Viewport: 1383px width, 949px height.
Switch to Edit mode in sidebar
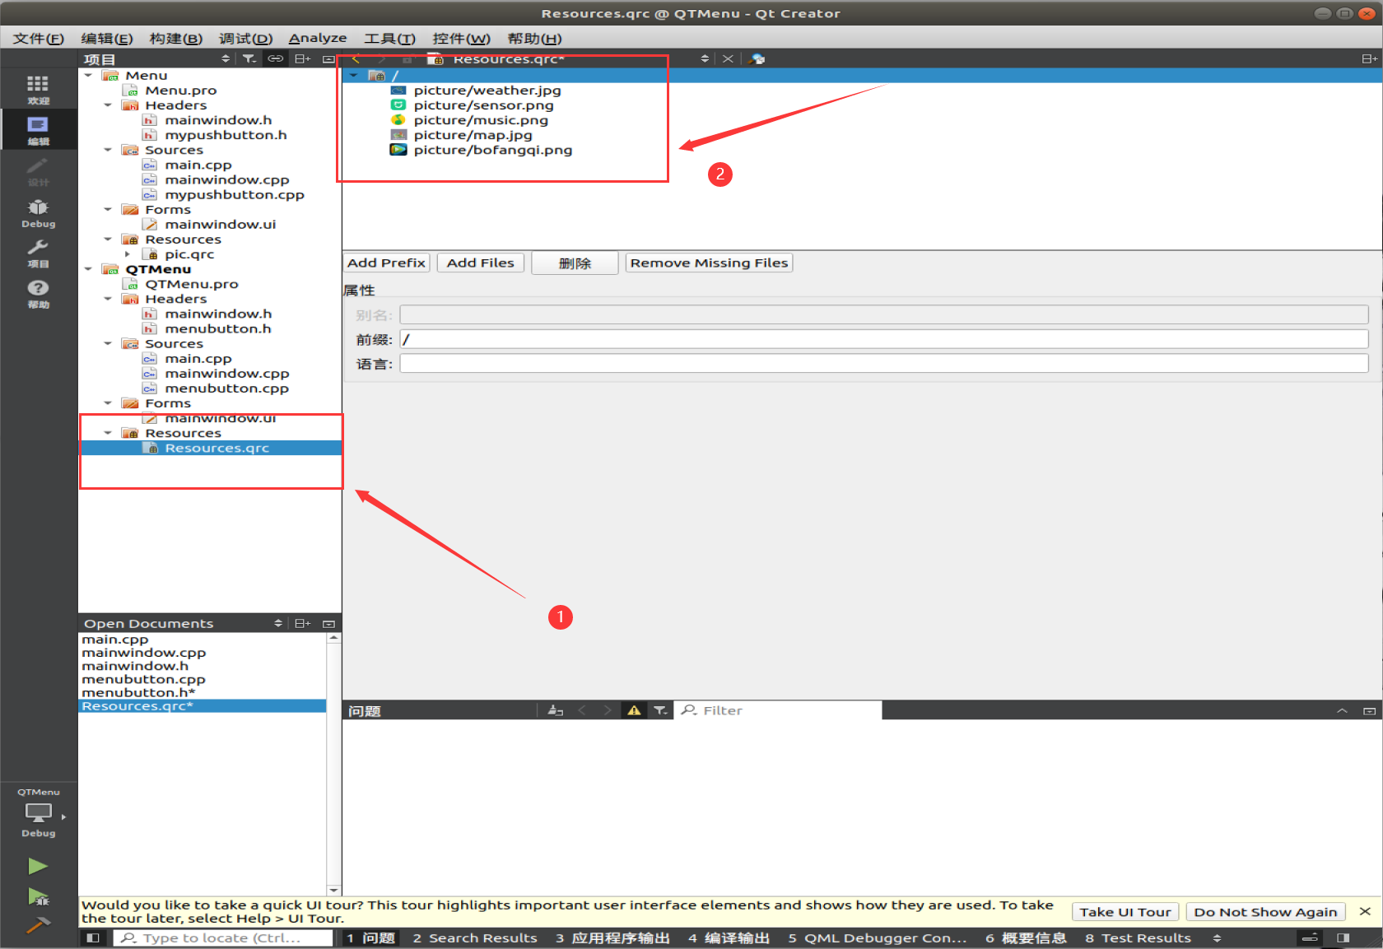[38, 130]
